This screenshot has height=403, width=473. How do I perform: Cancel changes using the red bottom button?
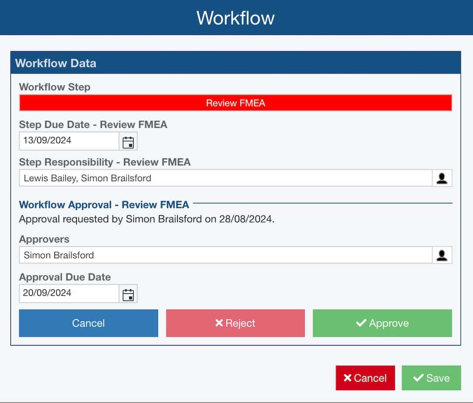coord(365,378)
